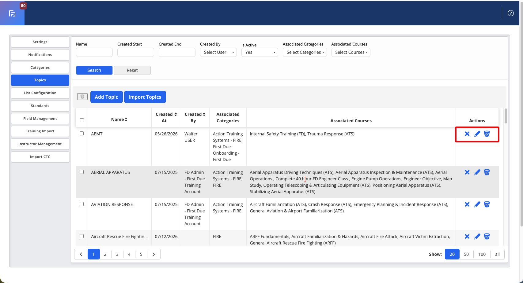The height and width of the screenshot is (283, 523).
Task: Click trash delete icon for AERIAL APPARATUS
Action: 487,172
